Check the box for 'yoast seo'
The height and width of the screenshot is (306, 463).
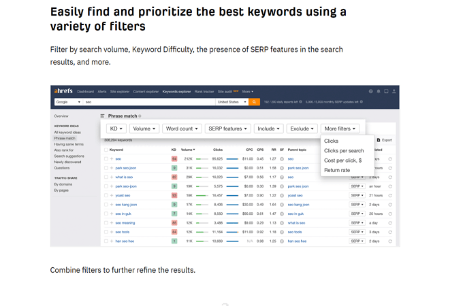coord(106,195)
